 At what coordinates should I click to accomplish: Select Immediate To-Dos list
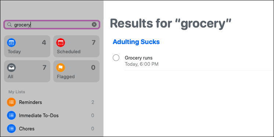tap(51, 115)
